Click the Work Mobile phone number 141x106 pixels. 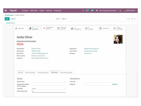click(36, 49)
